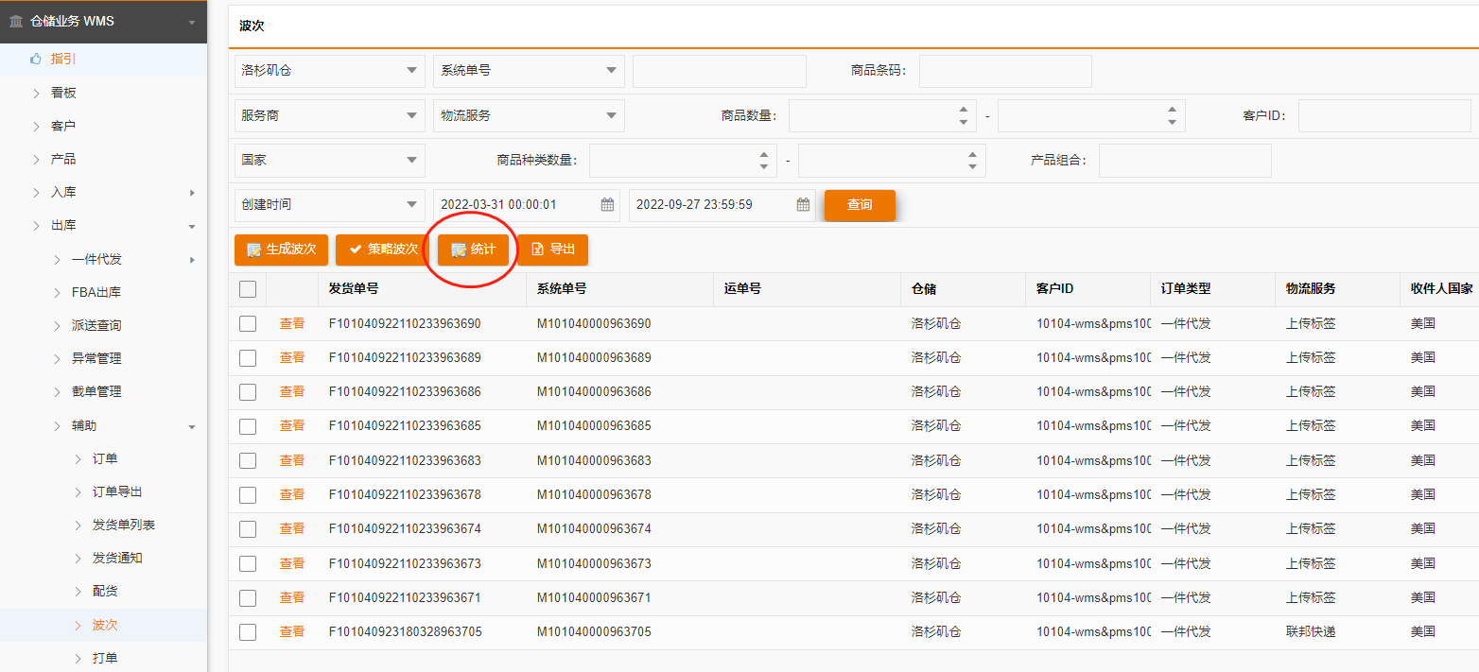Open 打单 menu item

click(x=103, y=658)
